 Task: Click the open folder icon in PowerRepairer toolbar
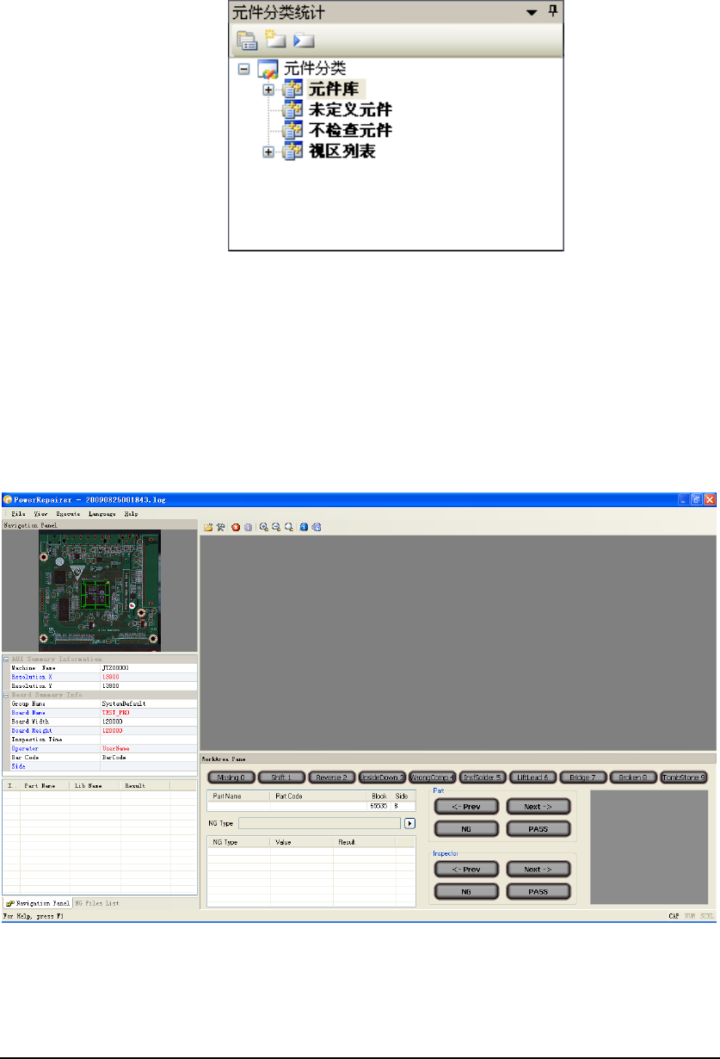click(207, 527)
